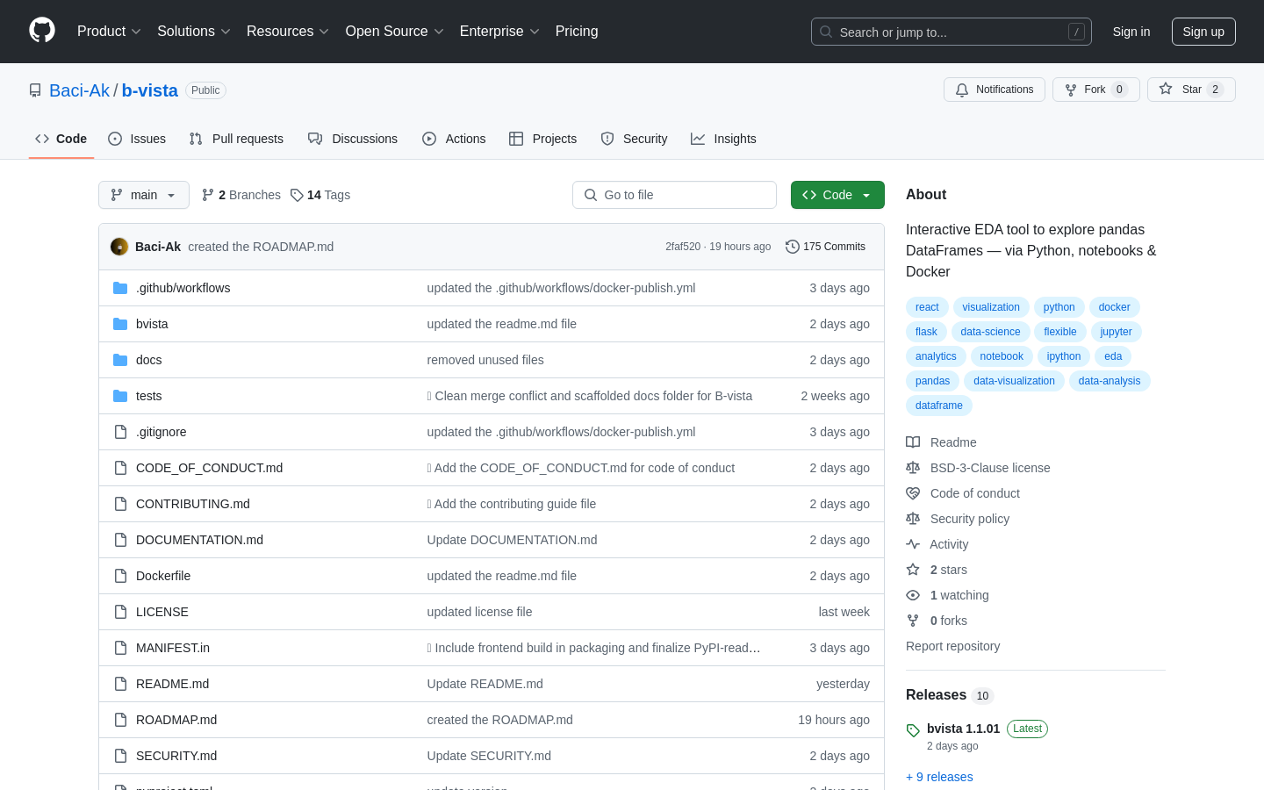Switch to the Insights tab

pyautogui.click(x=723, y=139)
